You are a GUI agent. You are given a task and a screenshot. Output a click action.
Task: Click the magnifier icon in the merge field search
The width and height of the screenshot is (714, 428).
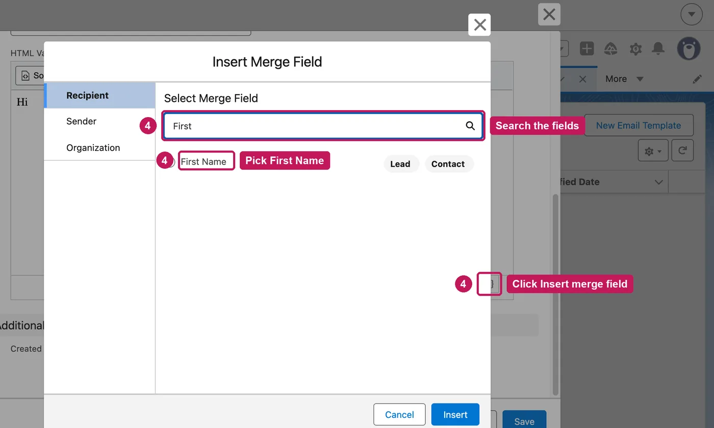[470, 126]
